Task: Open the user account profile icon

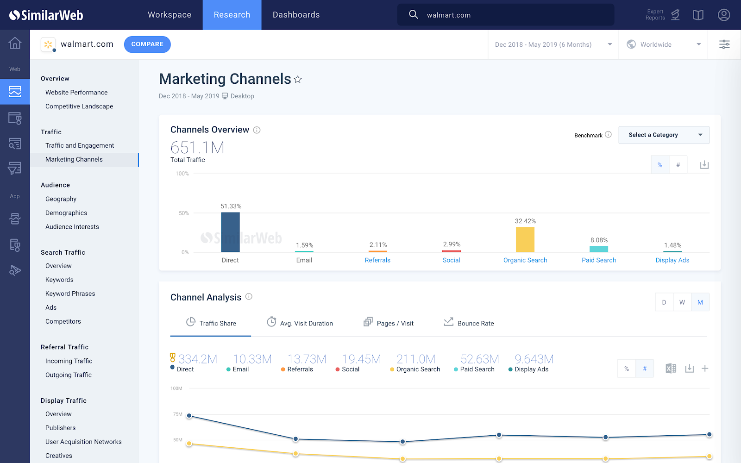Action: 723,14
